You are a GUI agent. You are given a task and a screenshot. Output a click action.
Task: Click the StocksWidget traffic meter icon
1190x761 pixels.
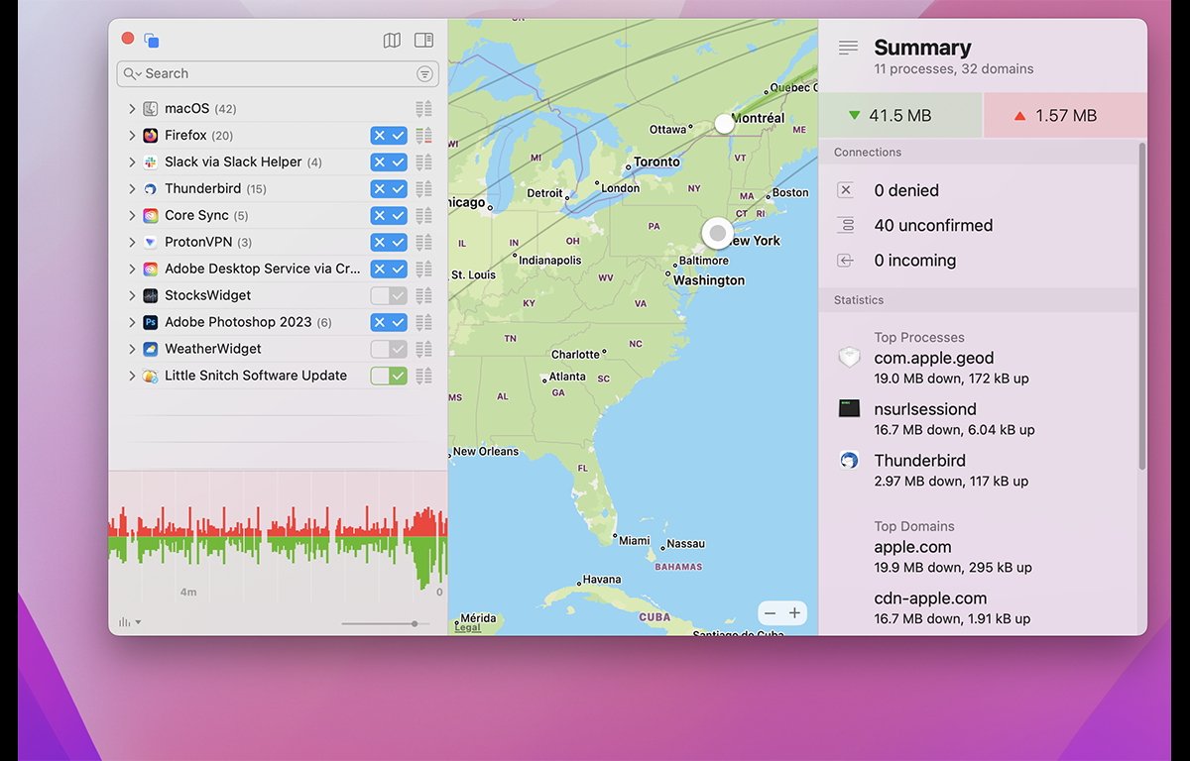[423, 296]
